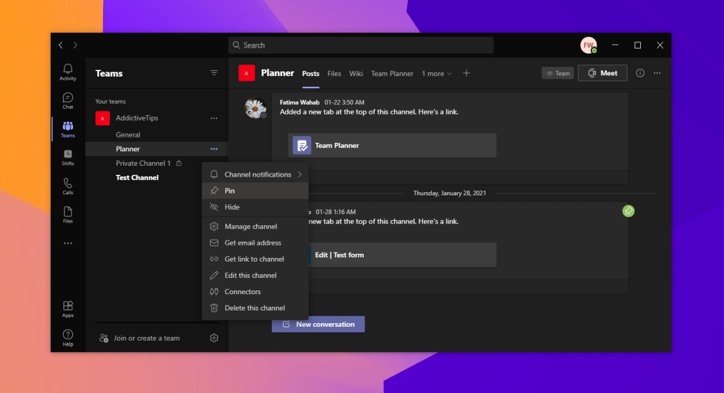Open the Apps store icon
This screenshot has height=393, width=724.
pos(68,309)
